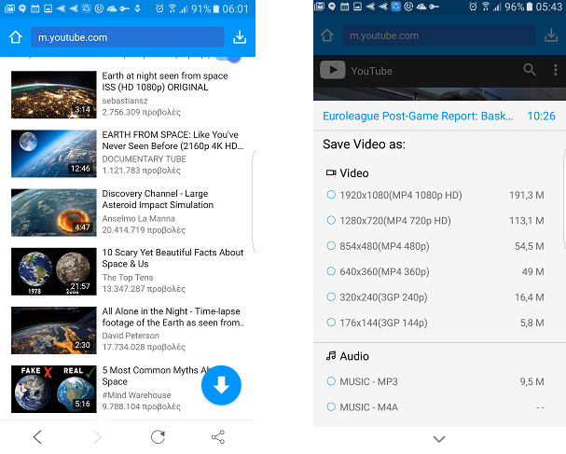
Task: Tap the YouTube logo play icon
Action: (x=333, y=70)
